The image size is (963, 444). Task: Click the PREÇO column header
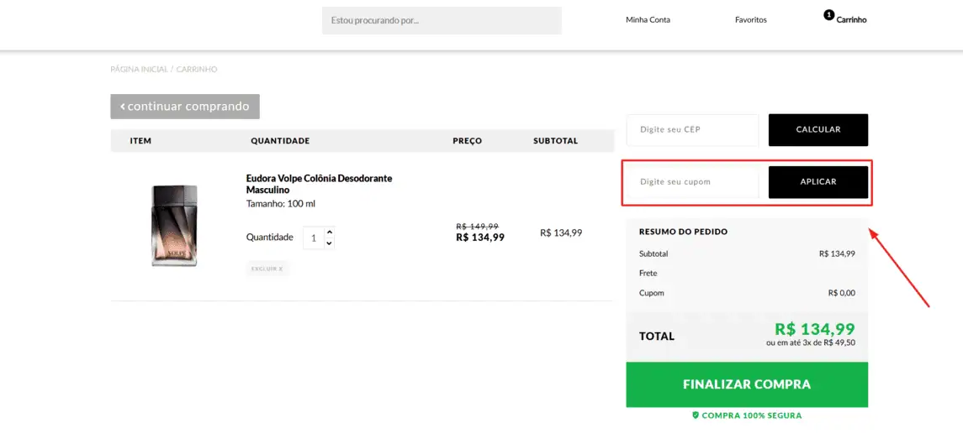[x=468, y=141]
